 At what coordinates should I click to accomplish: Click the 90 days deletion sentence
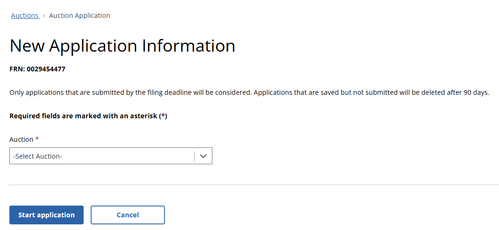(x=372, y=92)
